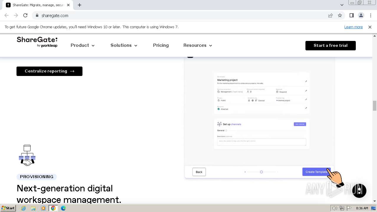Image resolution: width=377 pixels, height=212 pixels.
Task: Close the ShareGate browser tab
Action: (x=68, y=5)
